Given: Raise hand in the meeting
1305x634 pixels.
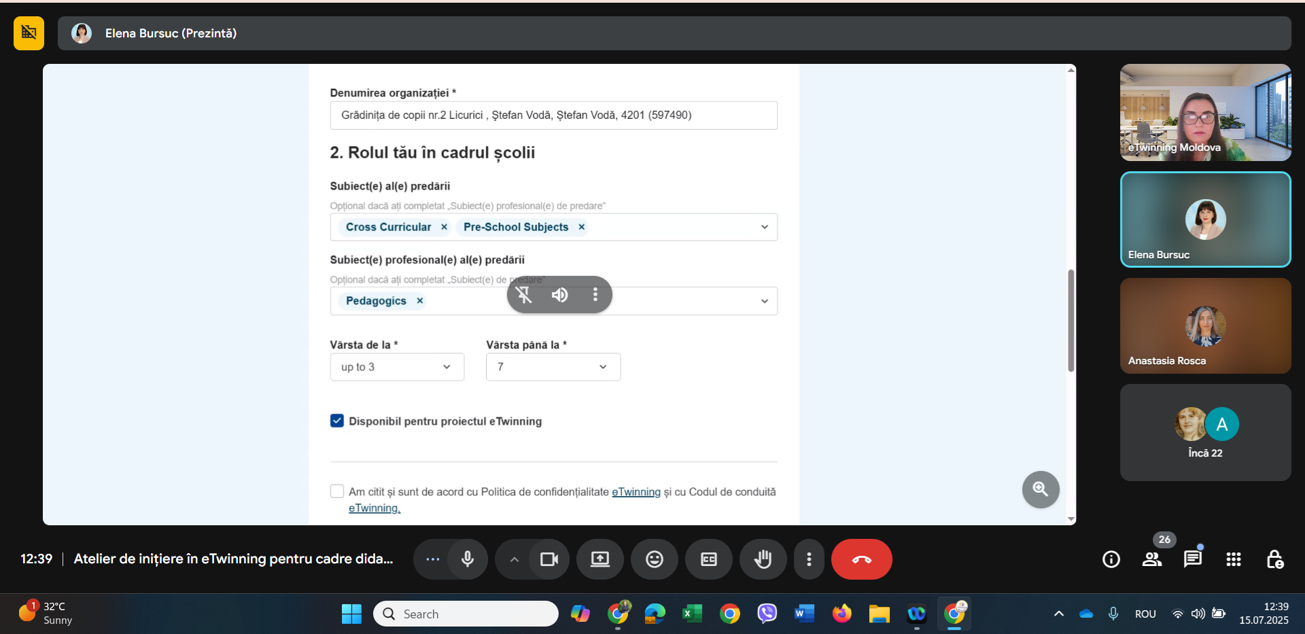Looking at the screenshot, I should click(x=763, y=559).
